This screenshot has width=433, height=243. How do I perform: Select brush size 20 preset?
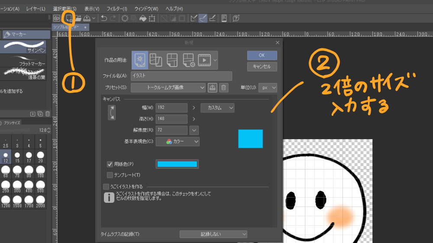pyautogui.click(x=41, y=157)
